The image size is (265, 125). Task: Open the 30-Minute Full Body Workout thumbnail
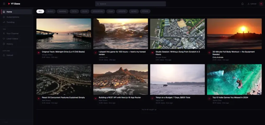tap(234, 34)
